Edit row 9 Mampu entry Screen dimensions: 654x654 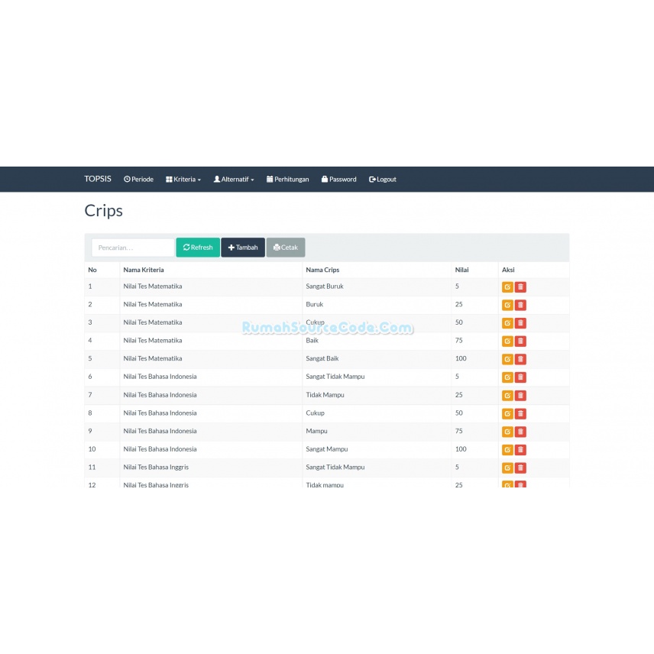[507, 431]
